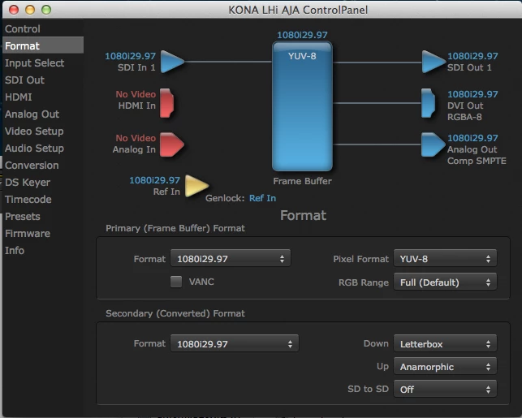Click the SDI In 1 label
Viewport: 522px width, 418px height.
136,67
